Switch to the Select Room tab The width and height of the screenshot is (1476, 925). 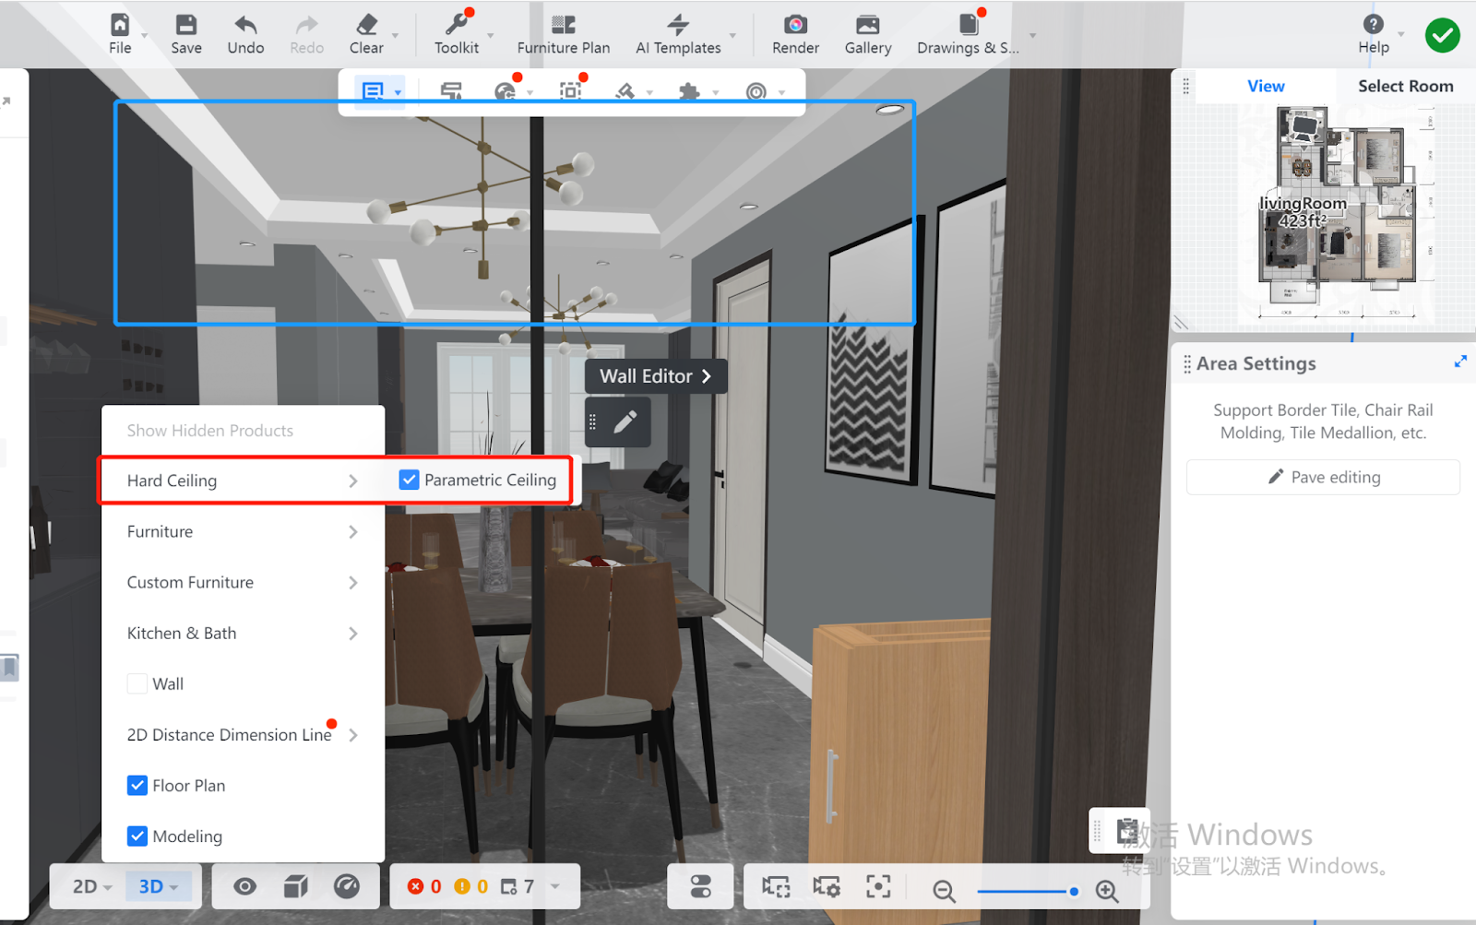coord(1405,86)
